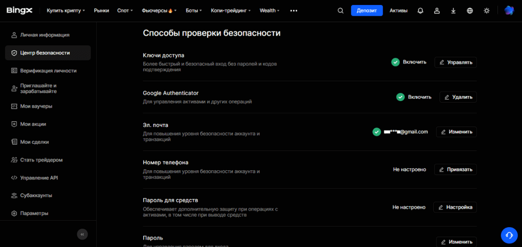The image size is (522, 247).
Task: Click the Верификация личности ID icon
Action: click(x=14, y=71)
